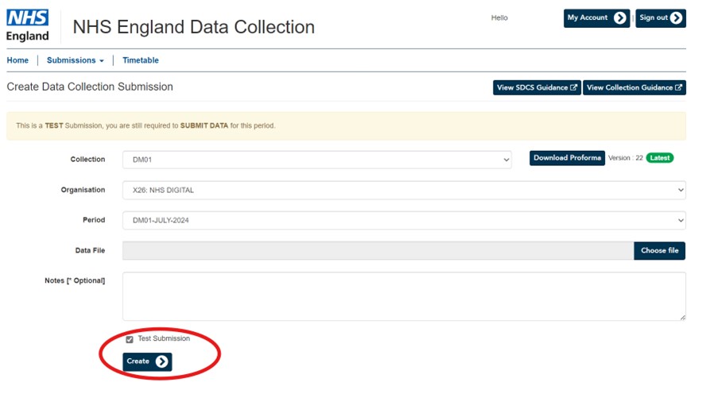The height and width of the screenshot is (413, 718).
Task: Click the NHS England Data Collection title
Action: pos(194,27)
